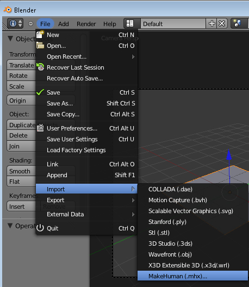Add a new screen layout

pyautogui.click(x=212, y=23)
